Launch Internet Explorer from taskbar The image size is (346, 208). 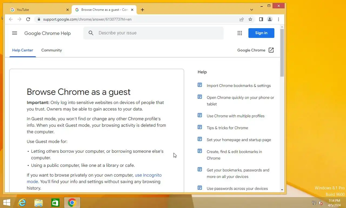(22, 203)
